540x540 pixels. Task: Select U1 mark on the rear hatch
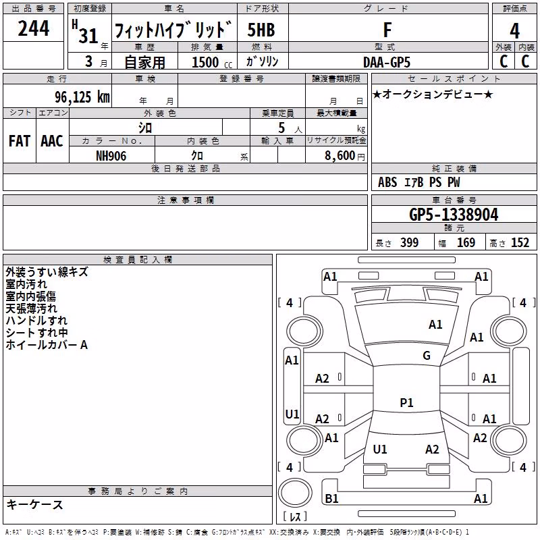(380, 449)
